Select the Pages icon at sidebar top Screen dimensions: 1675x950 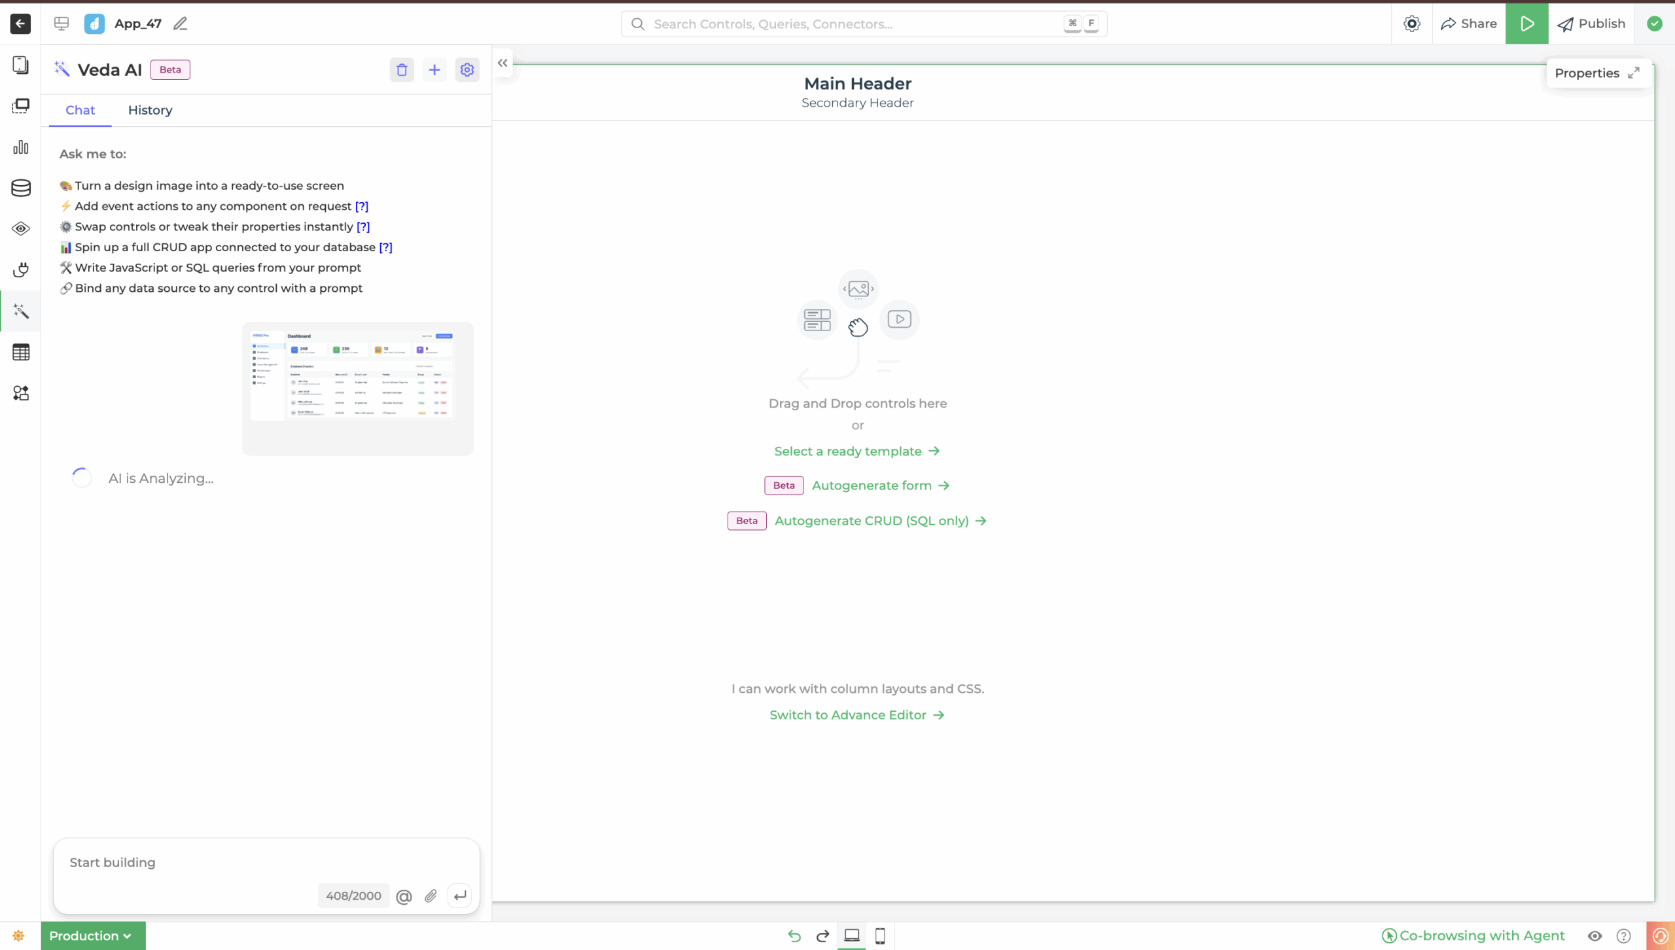[x=20, y=65]
